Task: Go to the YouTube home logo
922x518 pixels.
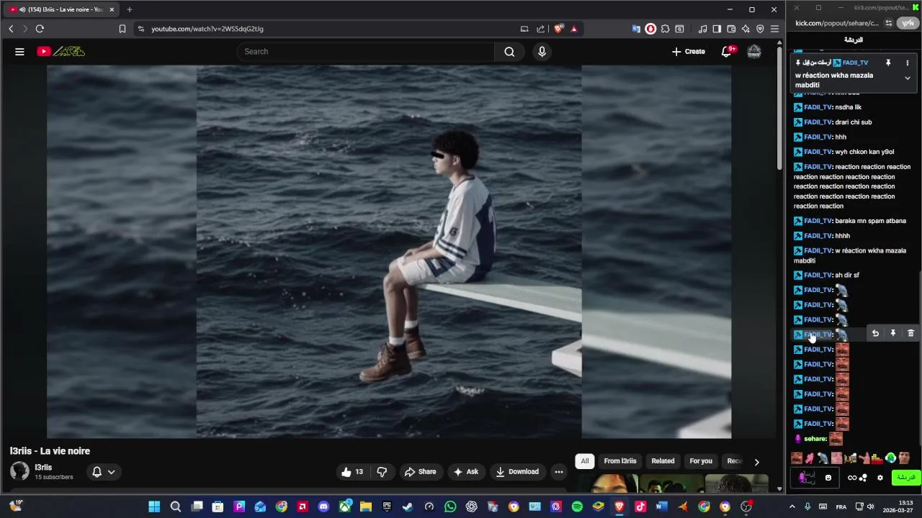Action: (61, 51)
